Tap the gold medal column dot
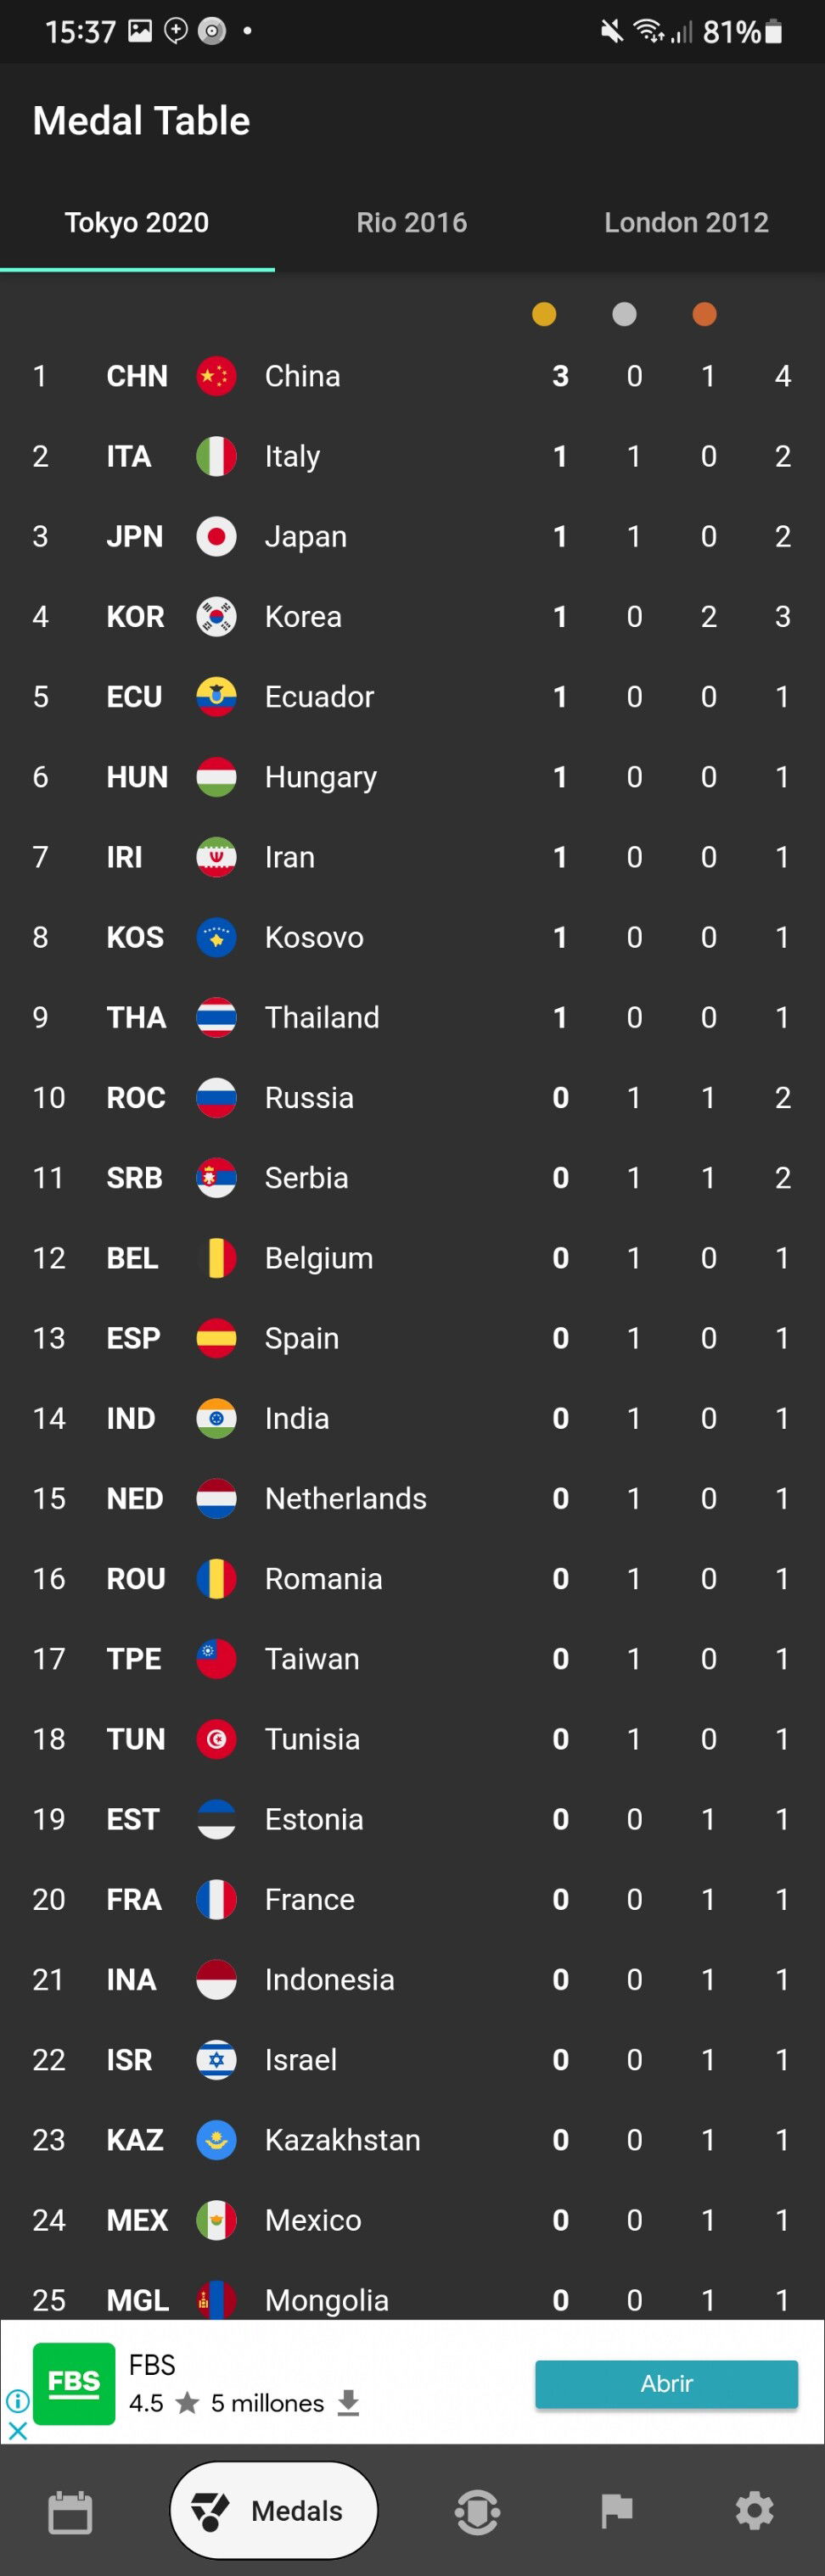 pyautogui.click(x=544, y=314)
